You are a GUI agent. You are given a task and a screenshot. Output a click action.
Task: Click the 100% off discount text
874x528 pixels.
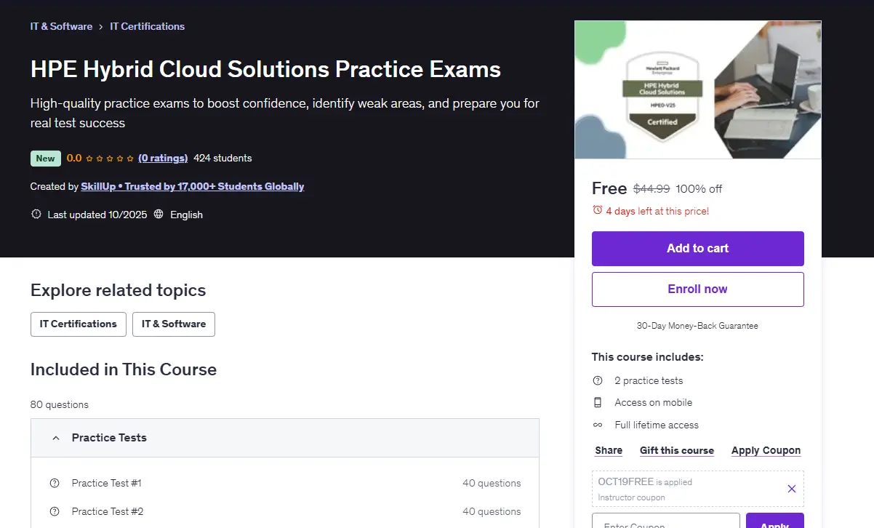699,188
